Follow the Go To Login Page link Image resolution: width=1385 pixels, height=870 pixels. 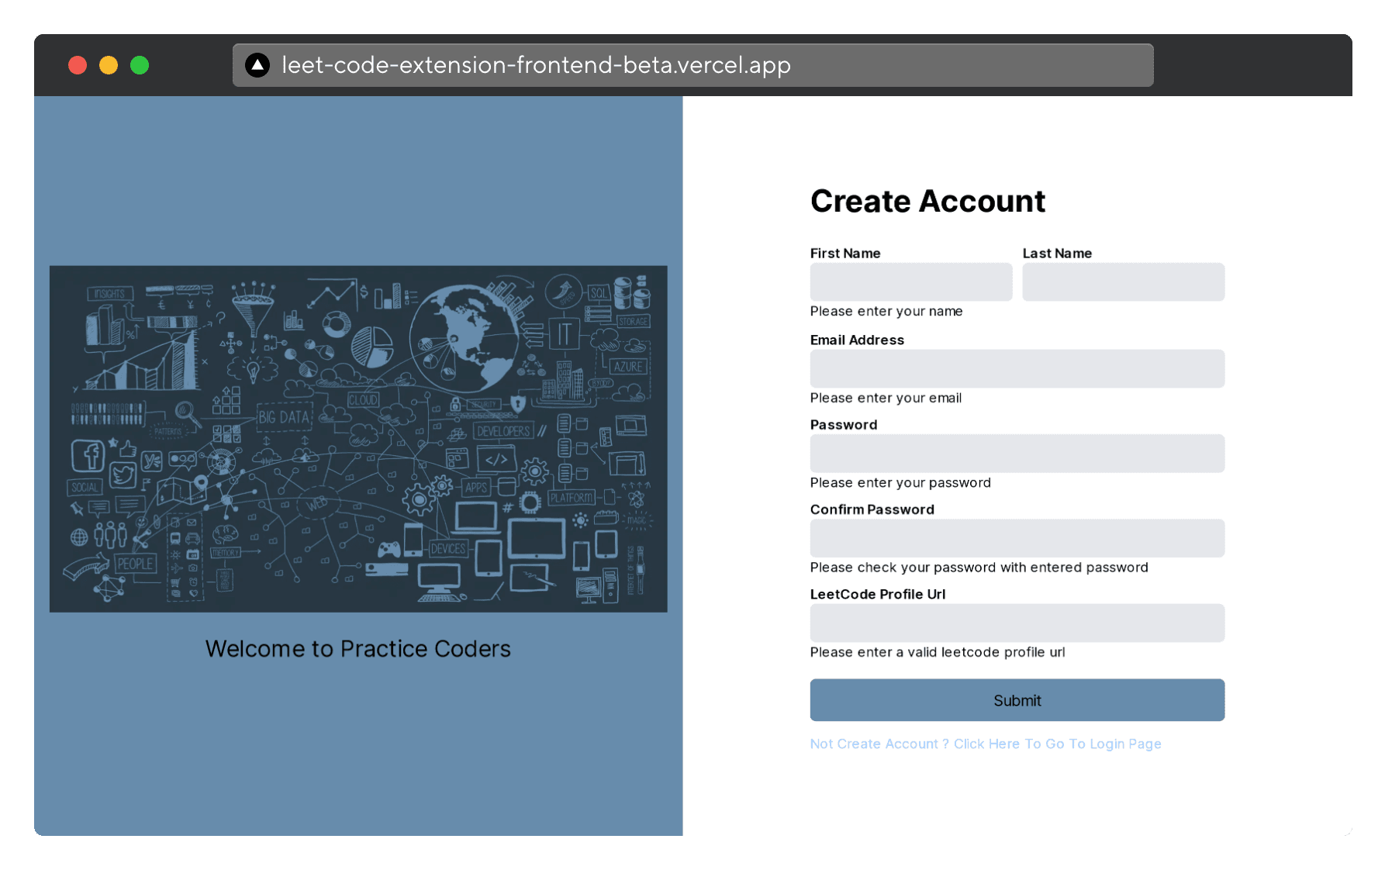[x=986, y=744]
